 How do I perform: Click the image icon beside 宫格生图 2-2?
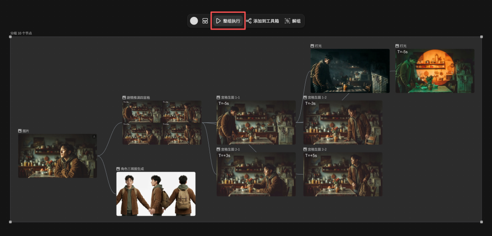[x=306, y=149]
